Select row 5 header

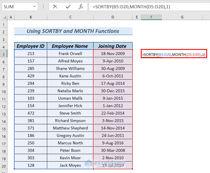tap(4, 54)
